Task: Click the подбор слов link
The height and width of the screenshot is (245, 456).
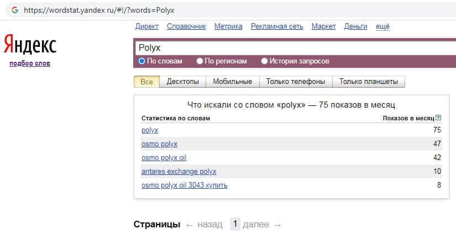Action: [x=30, y=63]
